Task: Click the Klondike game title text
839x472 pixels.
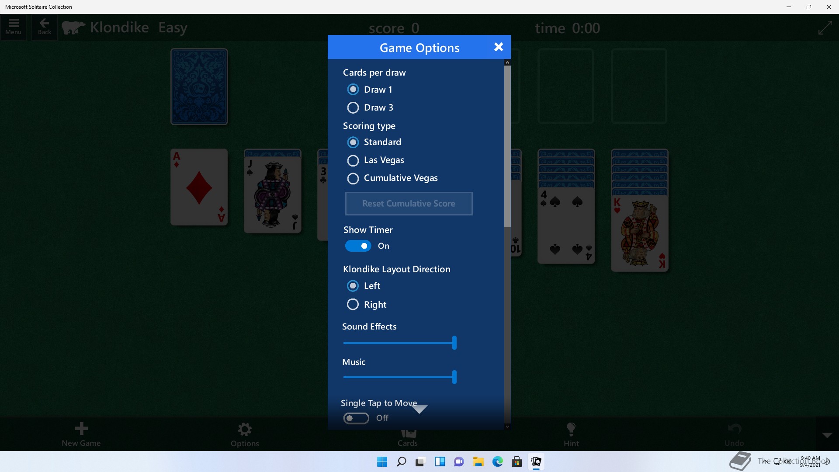Action: (119, 28)
